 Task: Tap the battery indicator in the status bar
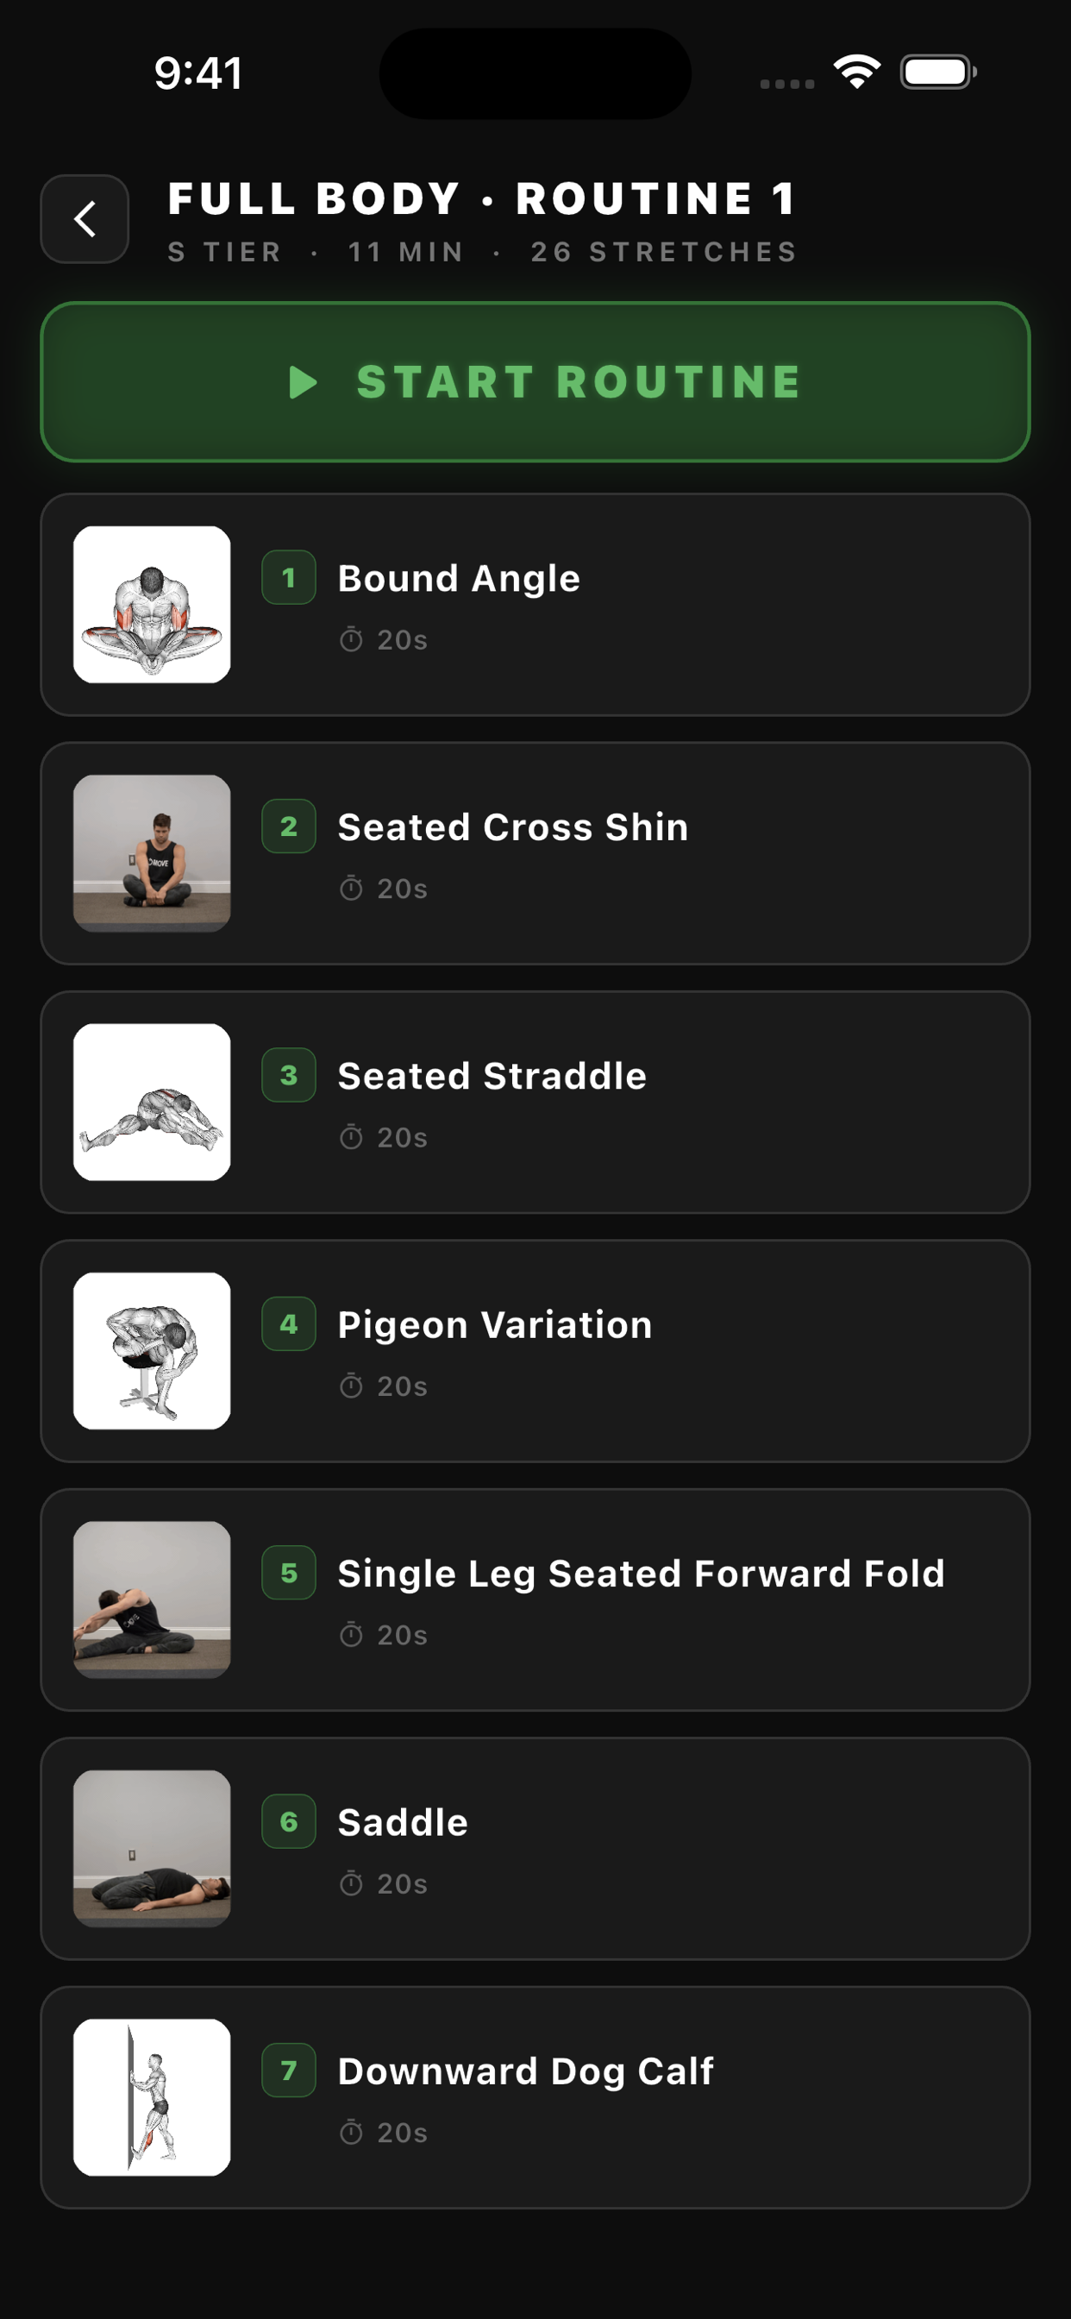pos(939,72)
